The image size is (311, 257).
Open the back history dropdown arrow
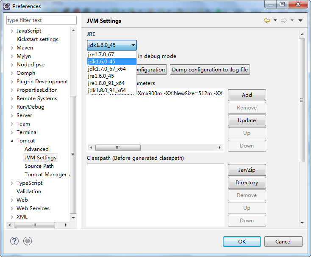coord(275,20)
